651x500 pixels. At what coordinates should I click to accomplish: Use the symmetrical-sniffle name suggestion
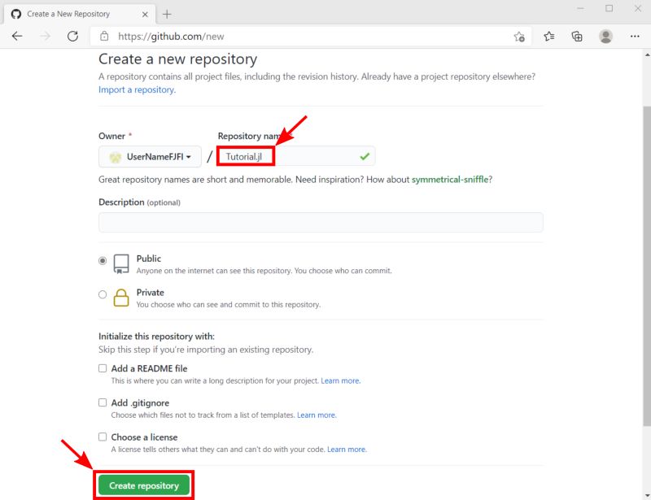point(450,179)
